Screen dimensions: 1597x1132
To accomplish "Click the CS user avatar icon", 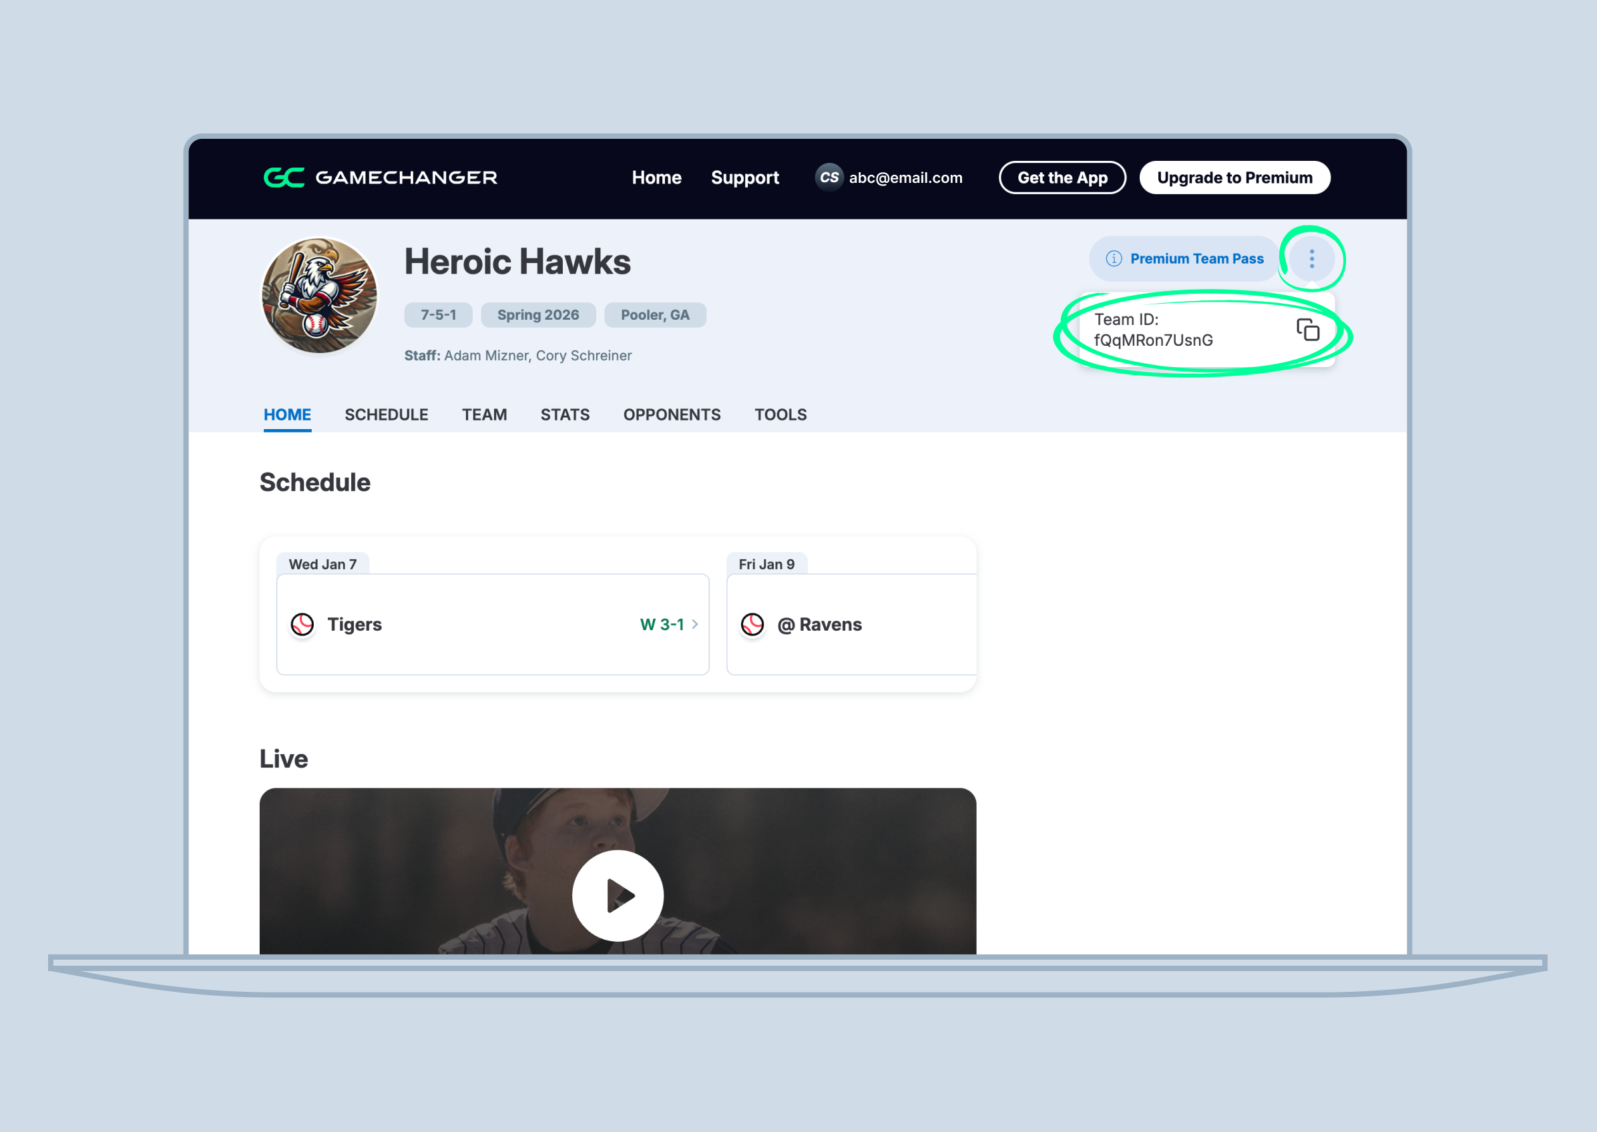I will click(x=829, y=178).
